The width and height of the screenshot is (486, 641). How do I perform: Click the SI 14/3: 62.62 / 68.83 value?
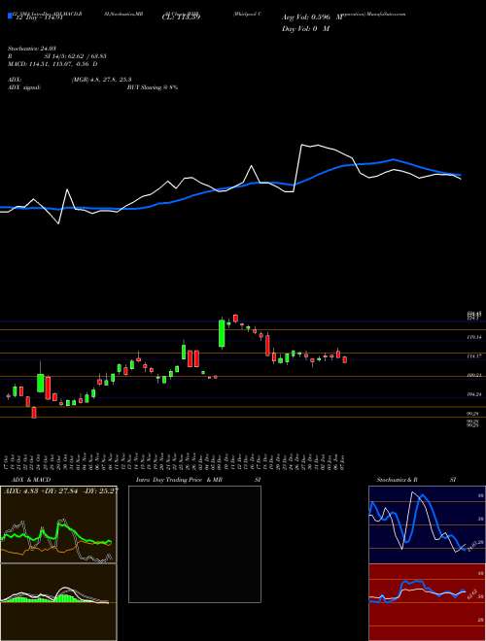pos(73,56)
